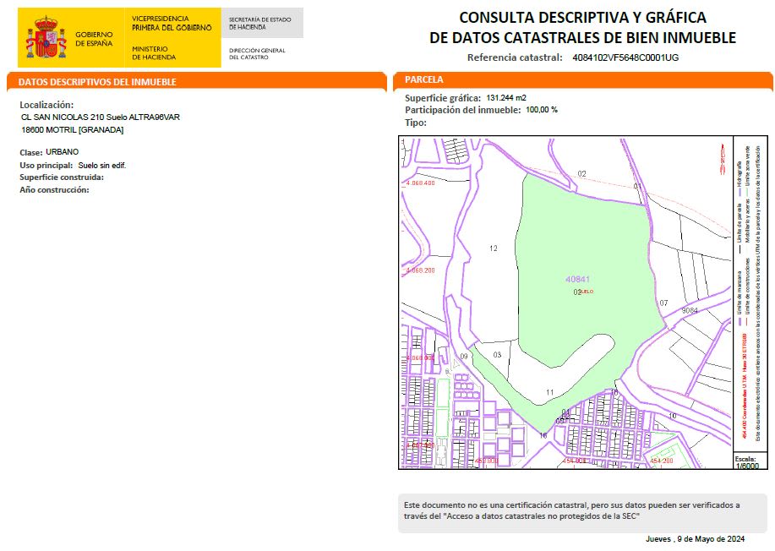The height and width of the screenshot is (551, 775).
Task: Select parcel 11 below the green plot
Action: 549,392
